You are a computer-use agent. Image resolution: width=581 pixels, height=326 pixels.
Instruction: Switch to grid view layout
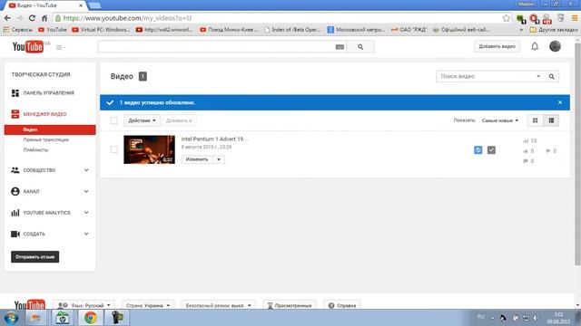tap(535, 120)
